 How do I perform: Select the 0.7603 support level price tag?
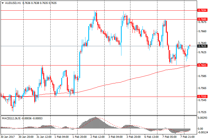(202, 65)
